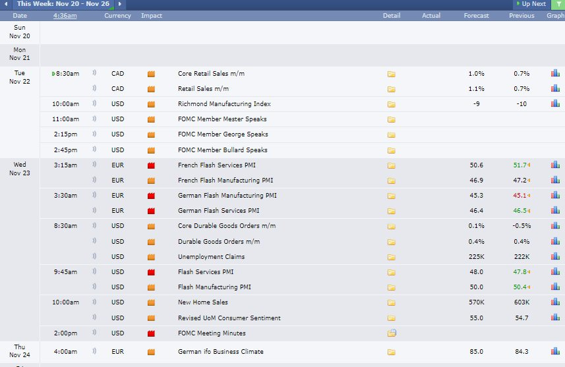Show graph for German Flash Services PMI

(555, 210)
